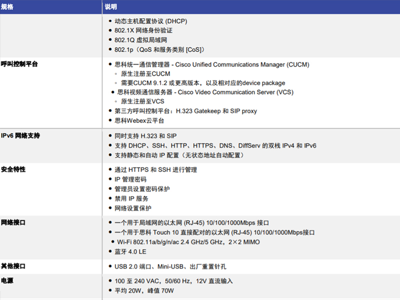Click the 原生注册至VCS sub-item

(x=142, y=101)
